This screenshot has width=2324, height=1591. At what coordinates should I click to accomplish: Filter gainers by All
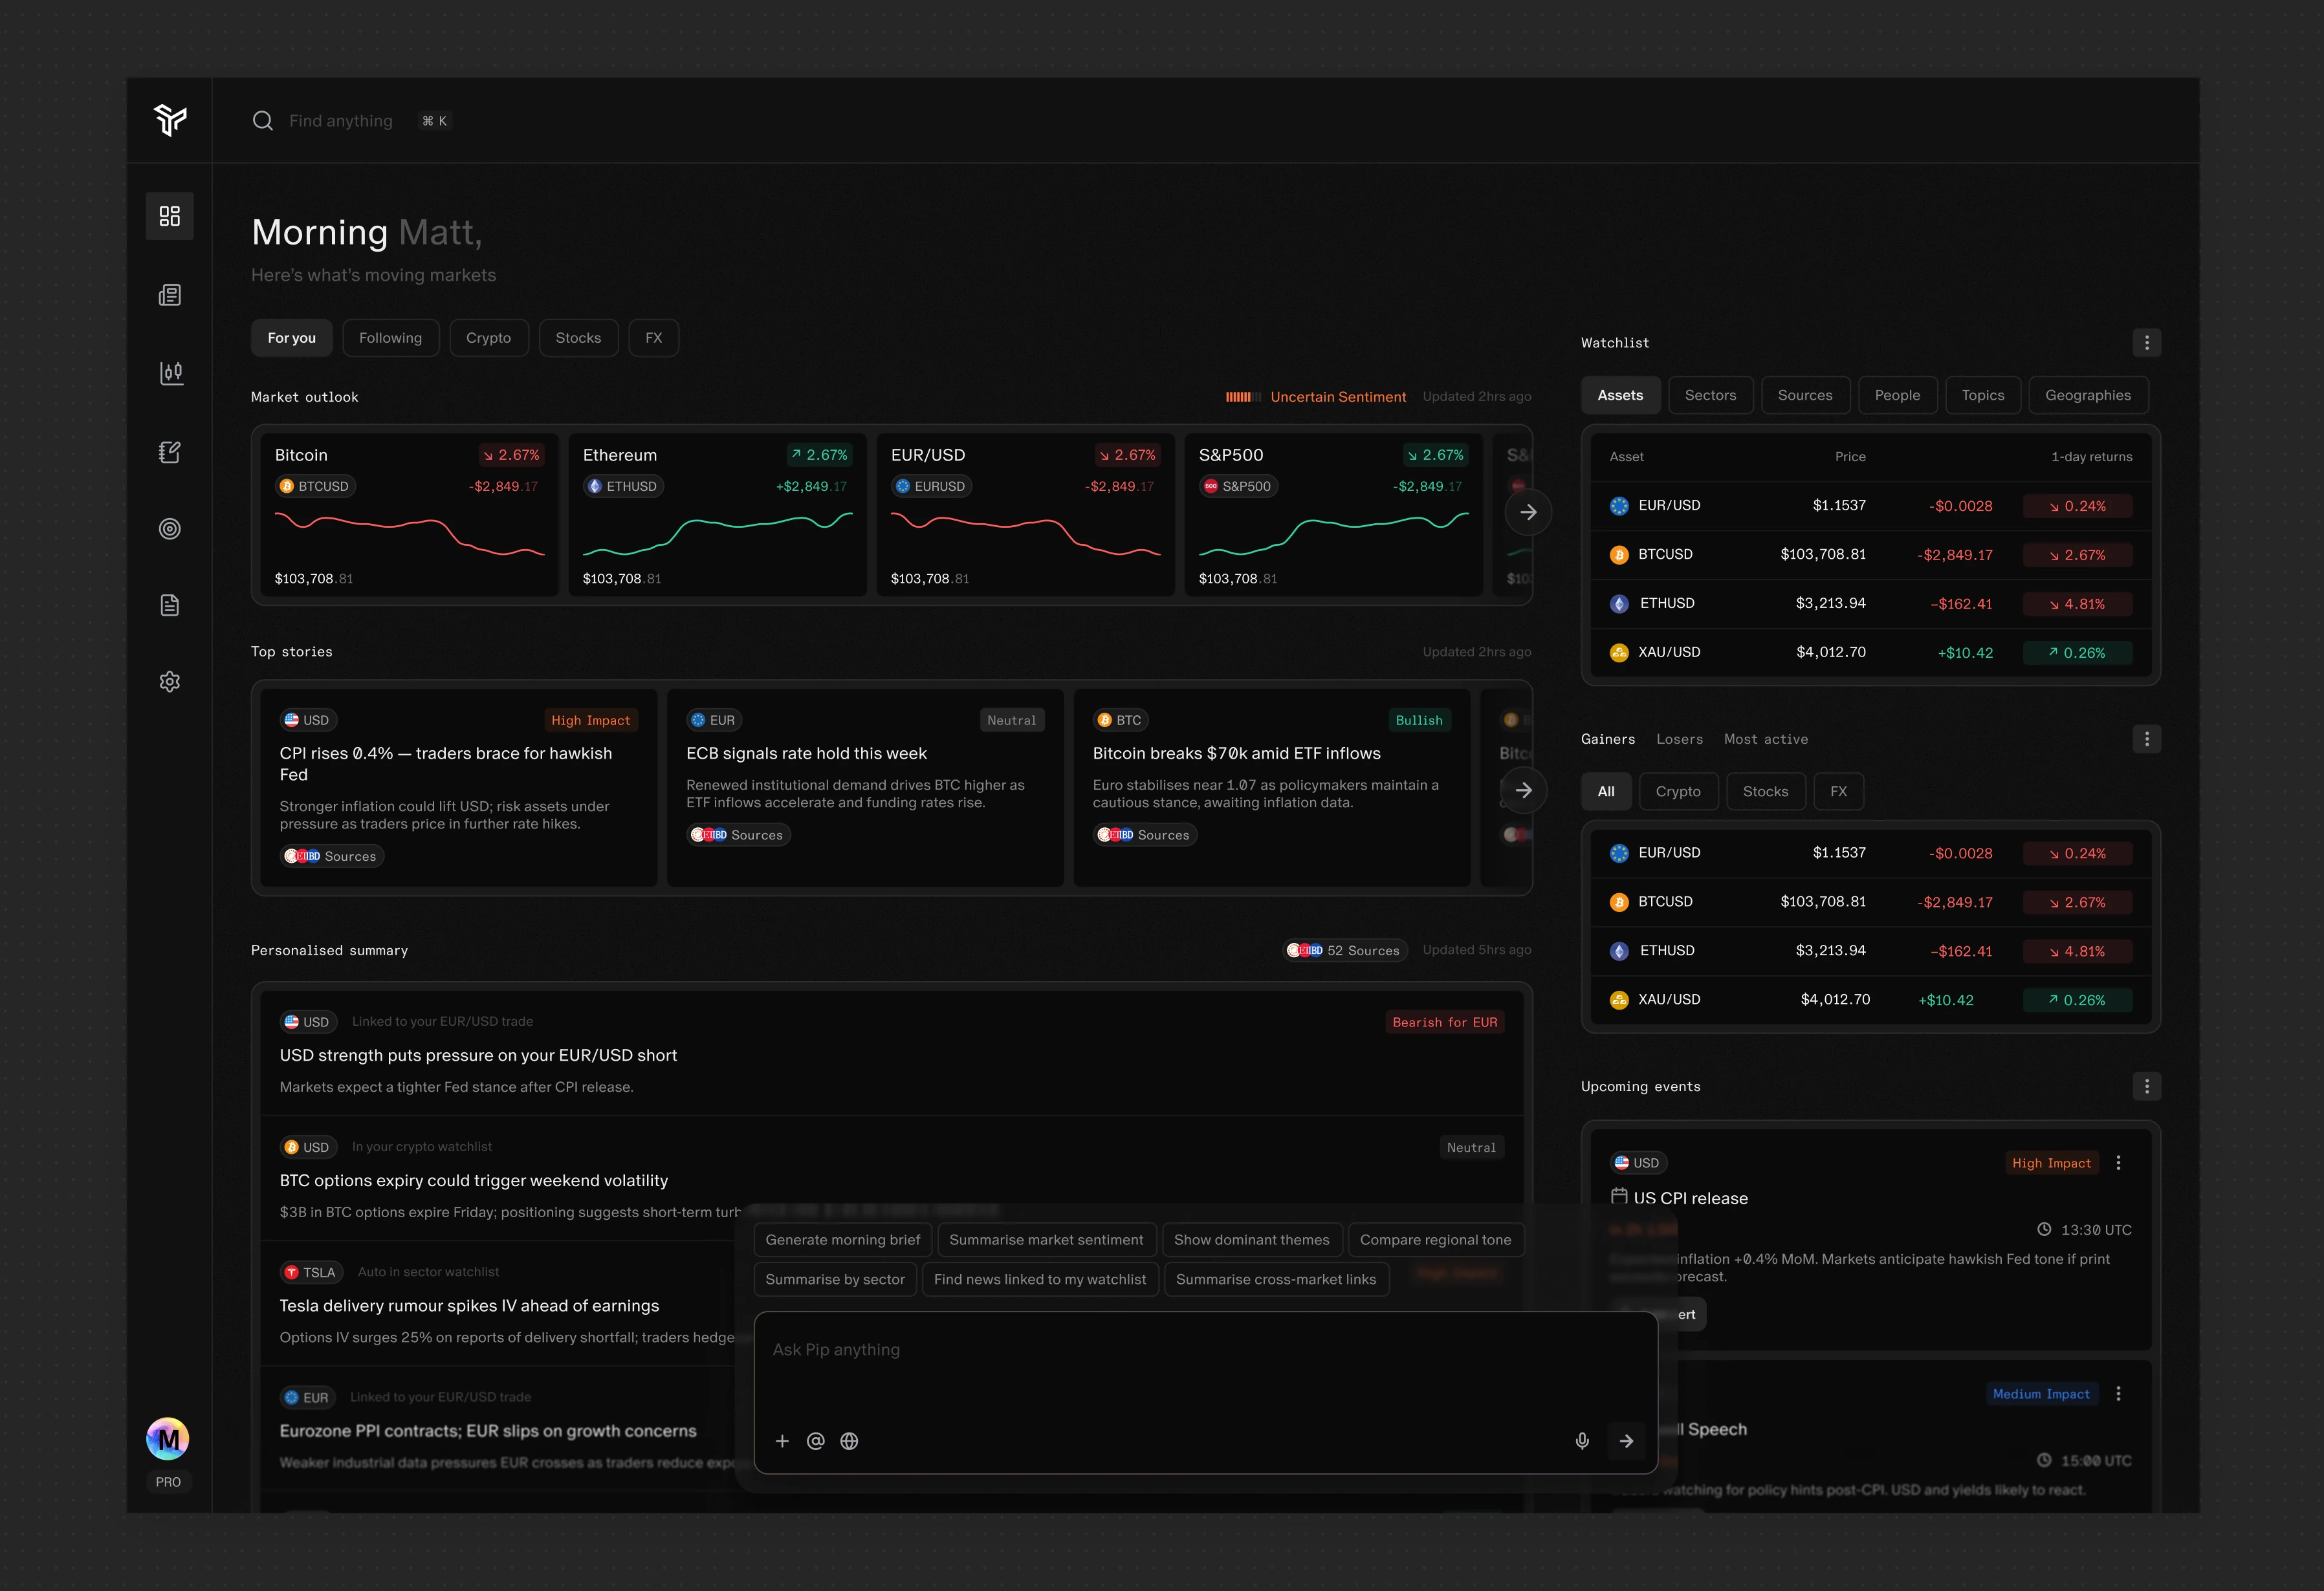tap(1606, 792)
